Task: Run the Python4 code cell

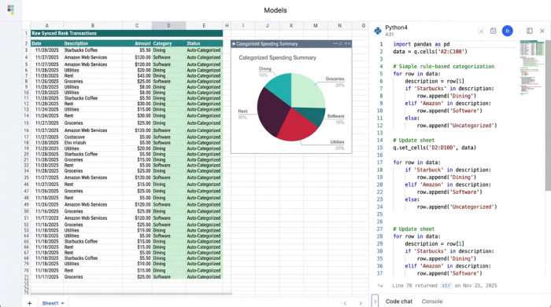Action: [x=507, y=31]
